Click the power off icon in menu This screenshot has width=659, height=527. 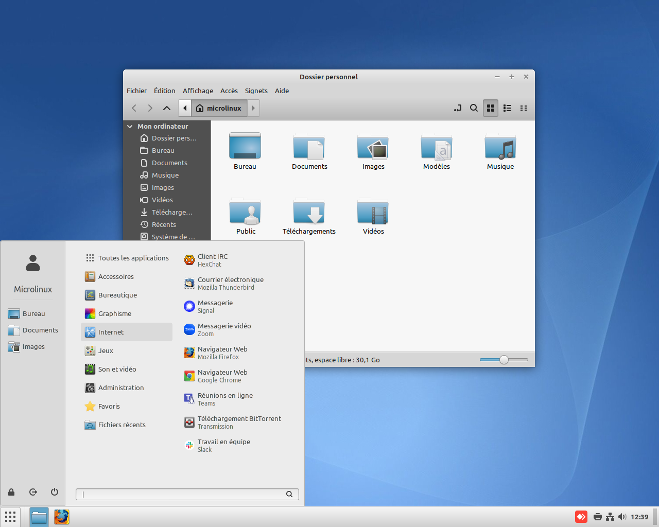[x=55, y=492]
